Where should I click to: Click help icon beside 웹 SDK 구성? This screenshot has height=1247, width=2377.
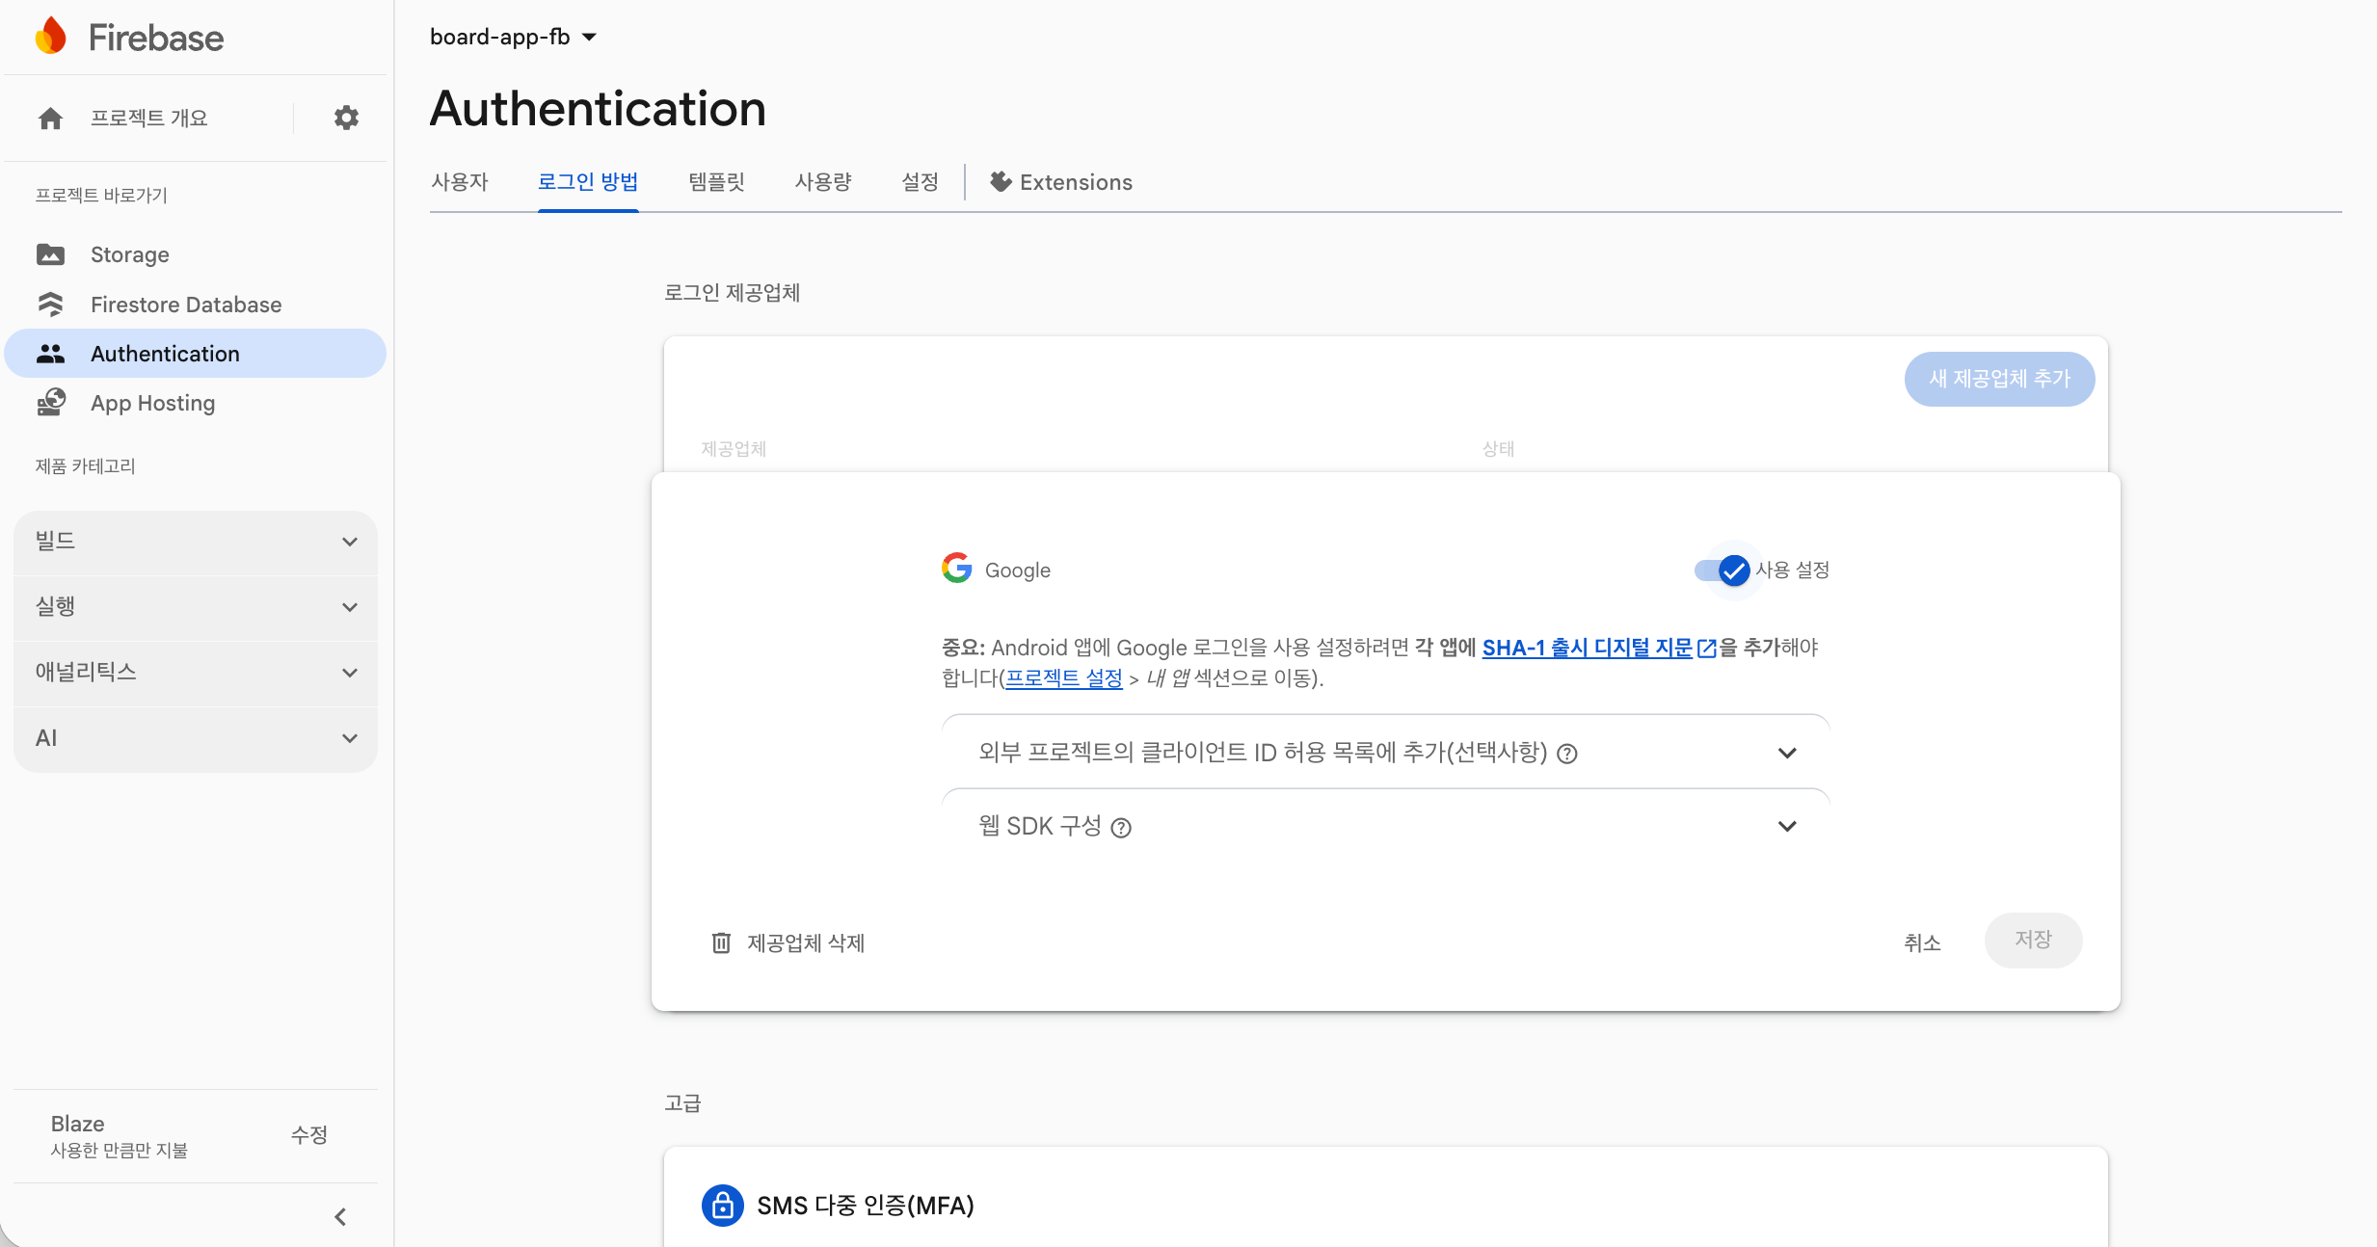[1120, 828]
